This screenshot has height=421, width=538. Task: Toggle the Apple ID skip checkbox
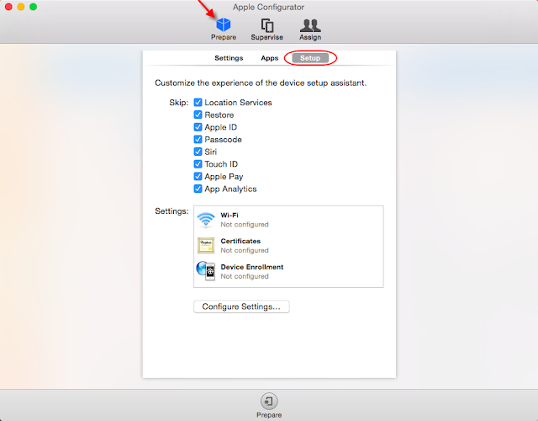click(x=198, y=127)
